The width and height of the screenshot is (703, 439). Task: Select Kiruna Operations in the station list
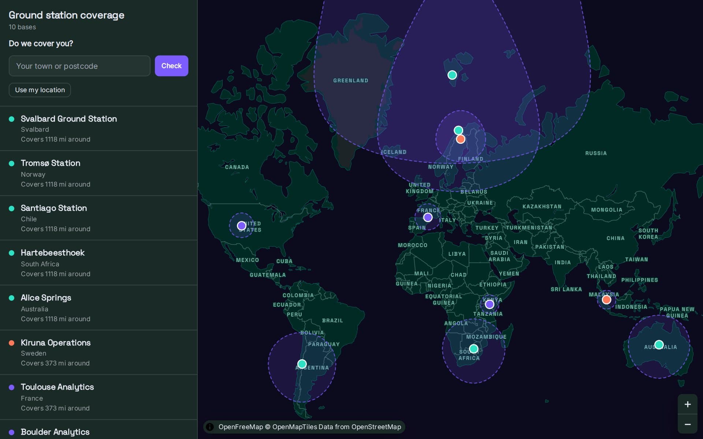point(98,352)
